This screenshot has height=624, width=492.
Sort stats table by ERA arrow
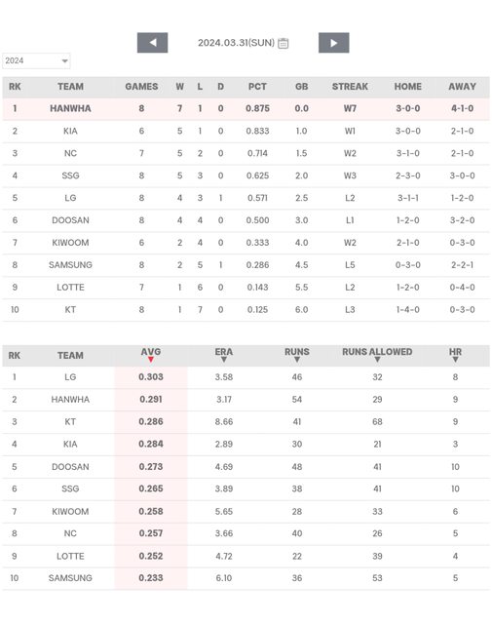224,360
